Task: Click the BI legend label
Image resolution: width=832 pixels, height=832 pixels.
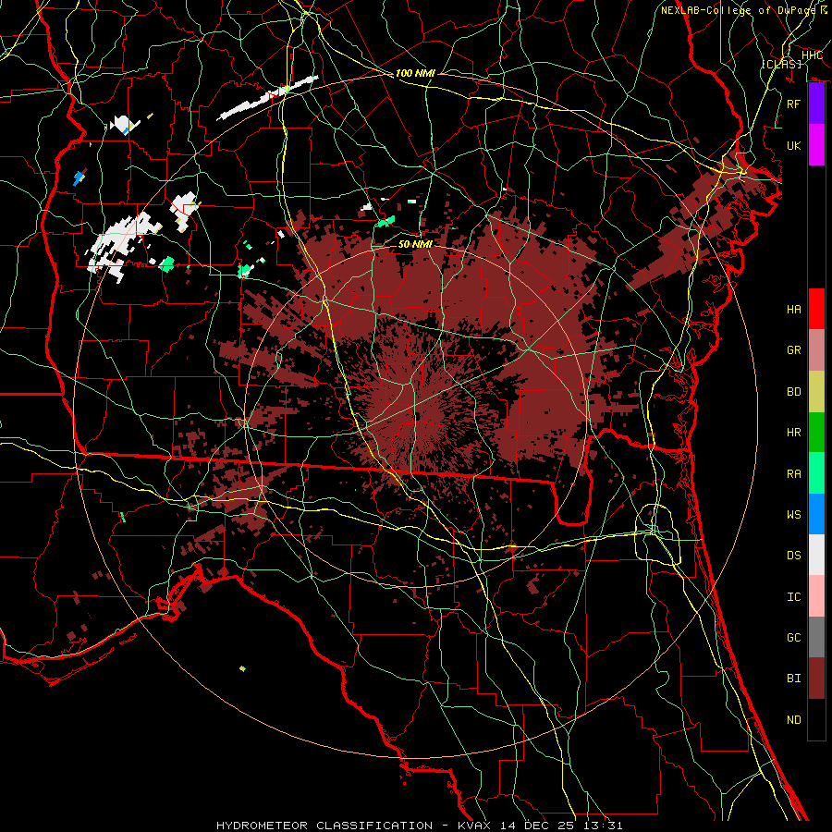Action: pos(793,679)
